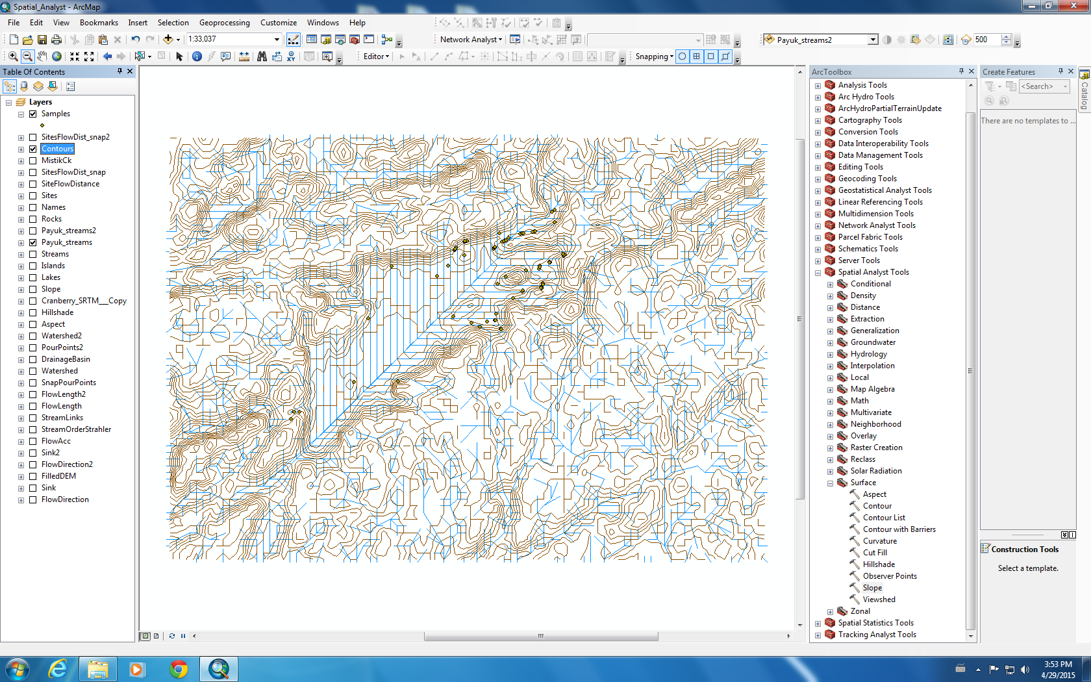
Task: Open the Bookmarks menu
Action: 99,23
